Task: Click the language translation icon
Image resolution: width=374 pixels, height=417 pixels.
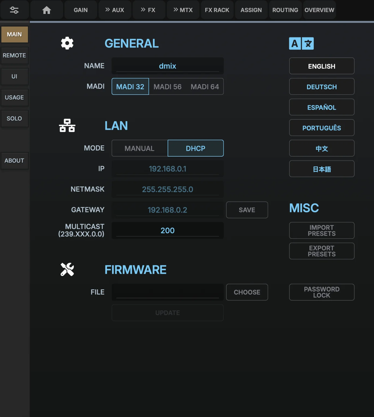Action: pos(301,43)
